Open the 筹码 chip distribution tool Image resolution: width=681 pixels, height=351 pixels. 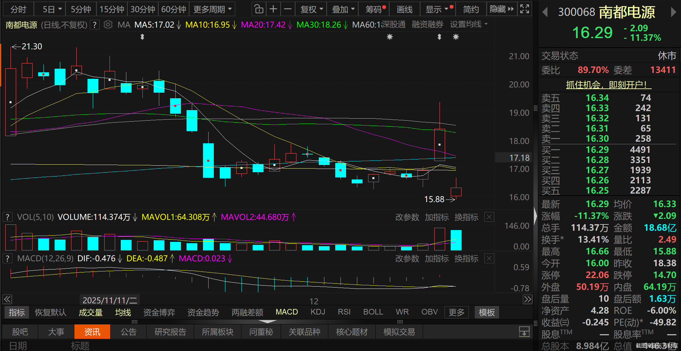(373, 9)
